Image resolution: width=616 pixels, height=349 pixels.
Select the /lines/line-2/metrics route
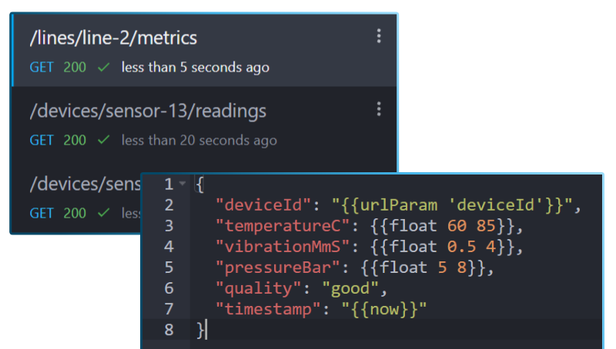[x=205, y=50]
